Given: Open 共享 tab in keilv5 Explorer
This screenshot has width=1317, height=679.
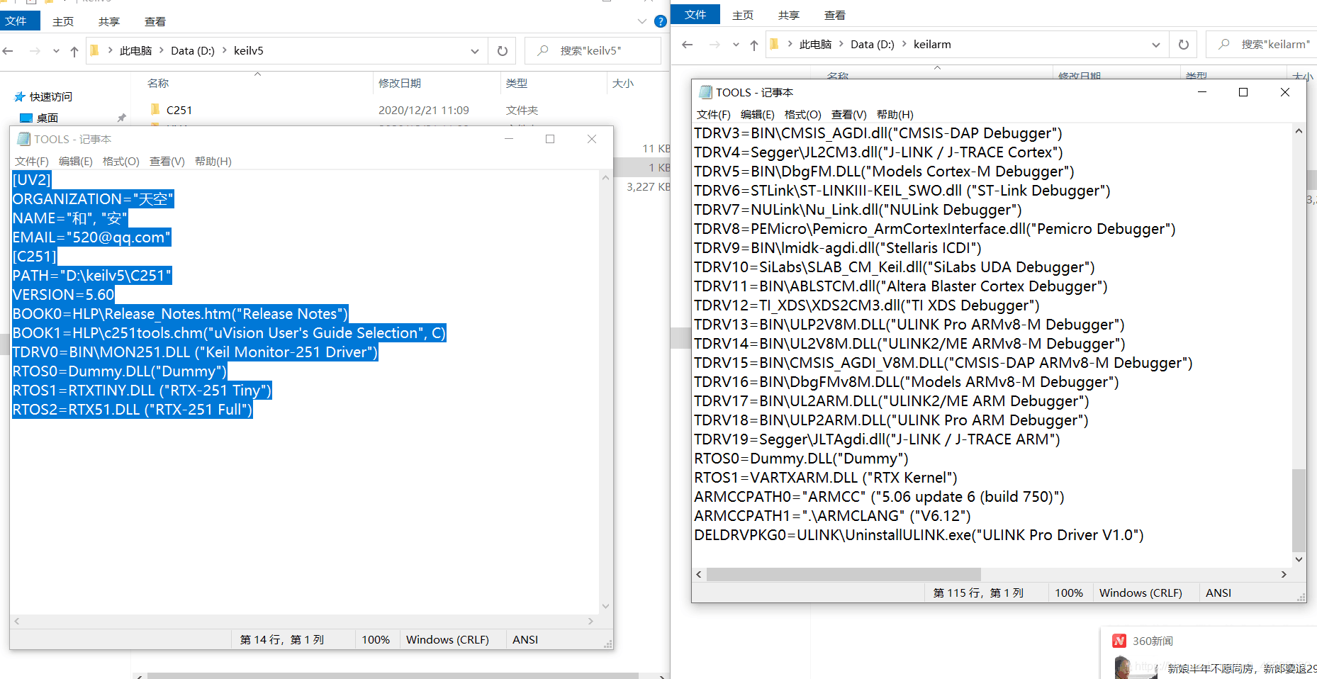Looking at the screenshot, I should point(109,21).
